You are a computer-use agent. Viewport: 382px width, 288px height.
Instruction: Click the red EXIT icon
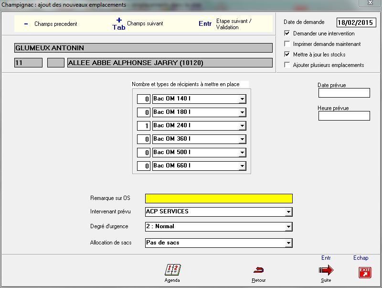[364, 272]
